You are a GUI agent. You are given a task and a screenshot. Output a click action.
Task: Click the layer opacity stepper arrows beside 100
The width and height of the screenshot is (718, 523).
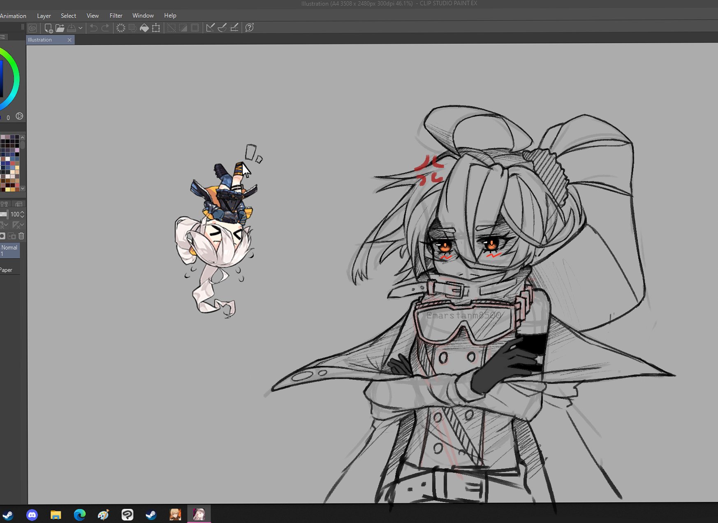coord(22,214)
